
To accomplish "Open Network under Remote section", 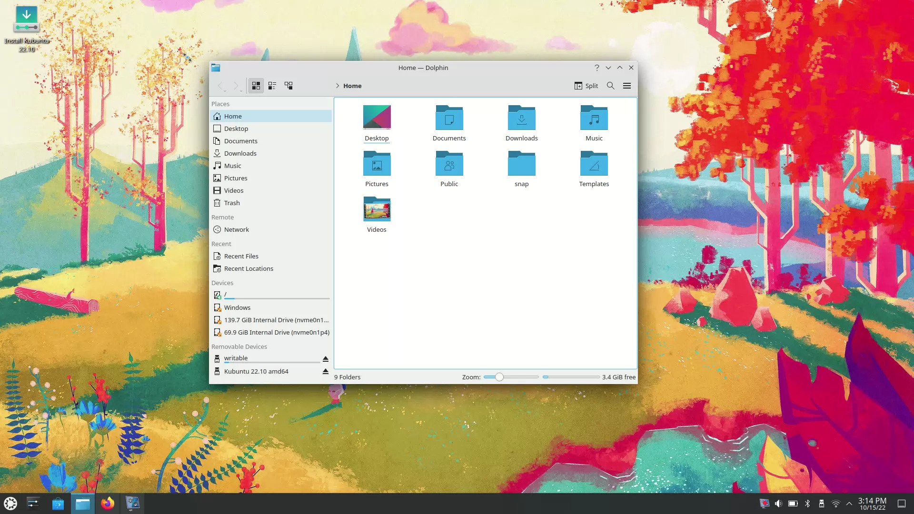I will click(x=236, y=229).
